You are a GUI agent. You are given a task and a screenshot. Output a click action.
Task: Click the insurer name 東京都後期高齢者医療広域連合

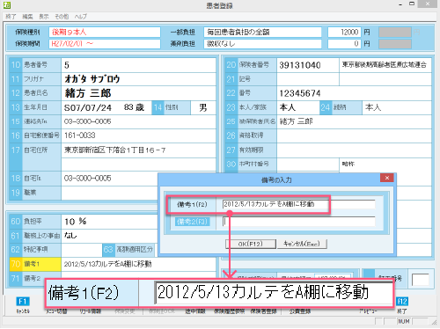pyautogui.click(x=385, y=65)
